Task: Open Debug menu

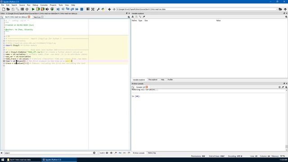Action: (x=35, y=5)
